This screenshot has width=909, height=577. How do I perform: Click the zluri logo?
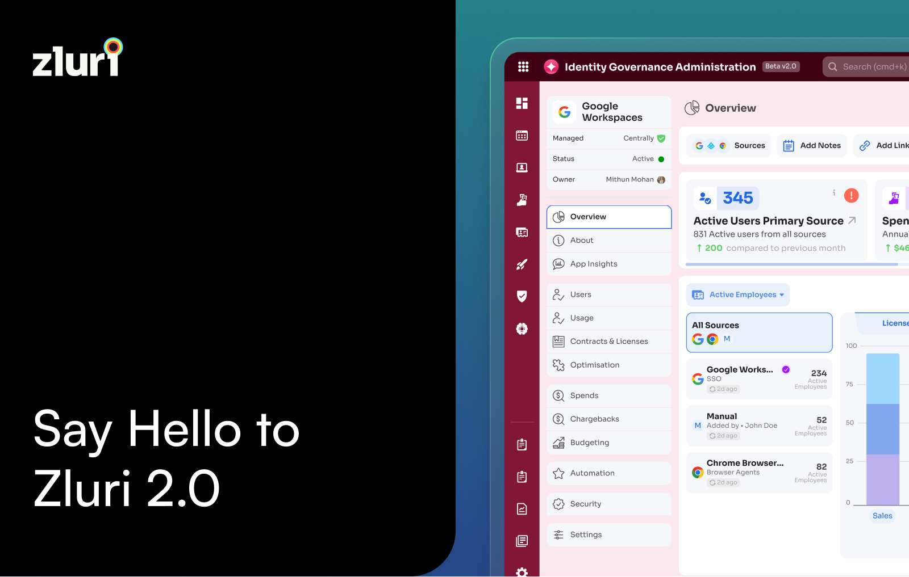(77, 57)
